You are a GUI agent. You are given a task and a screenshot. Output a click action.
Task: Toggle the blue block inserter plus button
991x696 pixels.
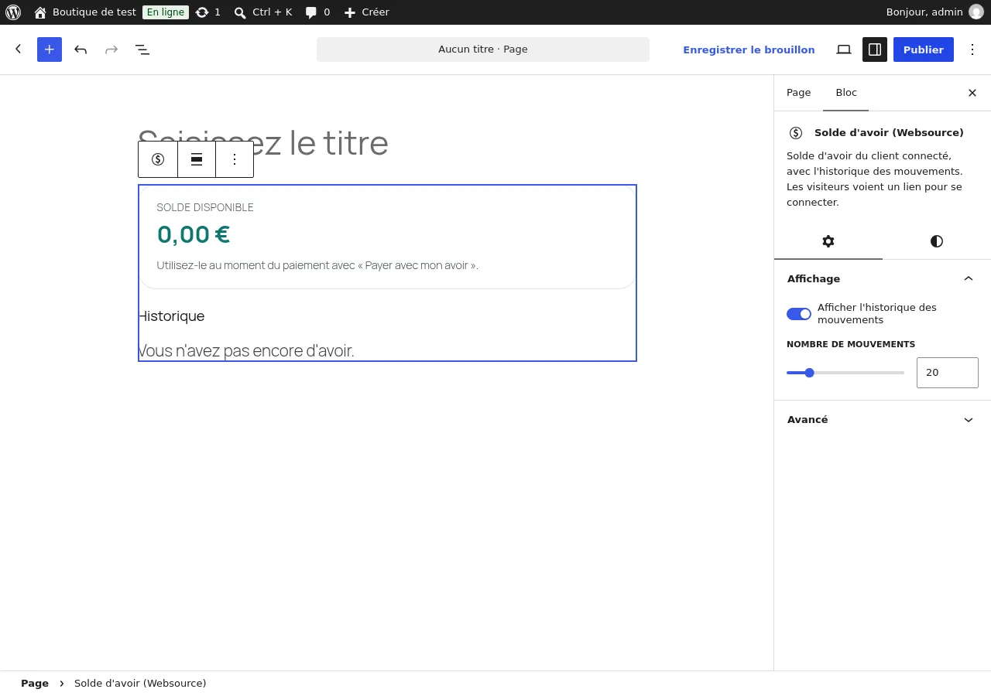pyautogui.click(x=50, y=49)
